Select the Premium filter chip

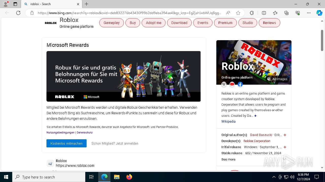click(225, 23)
